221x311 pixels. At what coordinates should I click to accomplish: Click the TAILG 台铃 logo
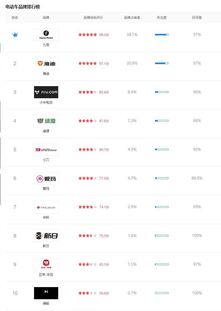click(46, 207)
